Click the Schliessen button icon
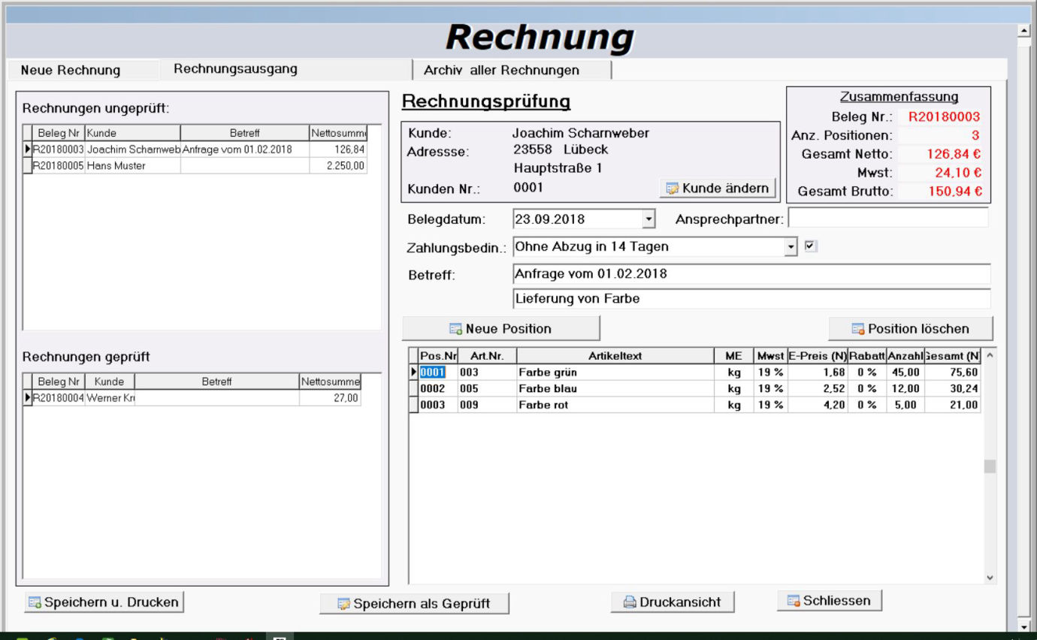Viewport: 1037px width, 640px height. (x=794, y=601)
